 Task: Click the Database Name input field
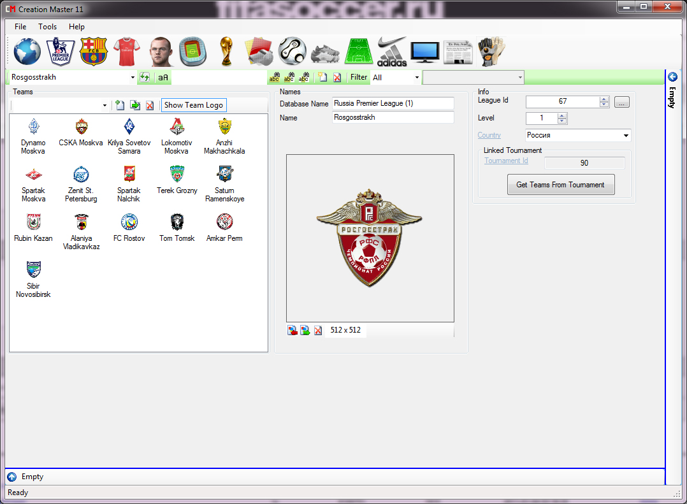tap(393, 103)
